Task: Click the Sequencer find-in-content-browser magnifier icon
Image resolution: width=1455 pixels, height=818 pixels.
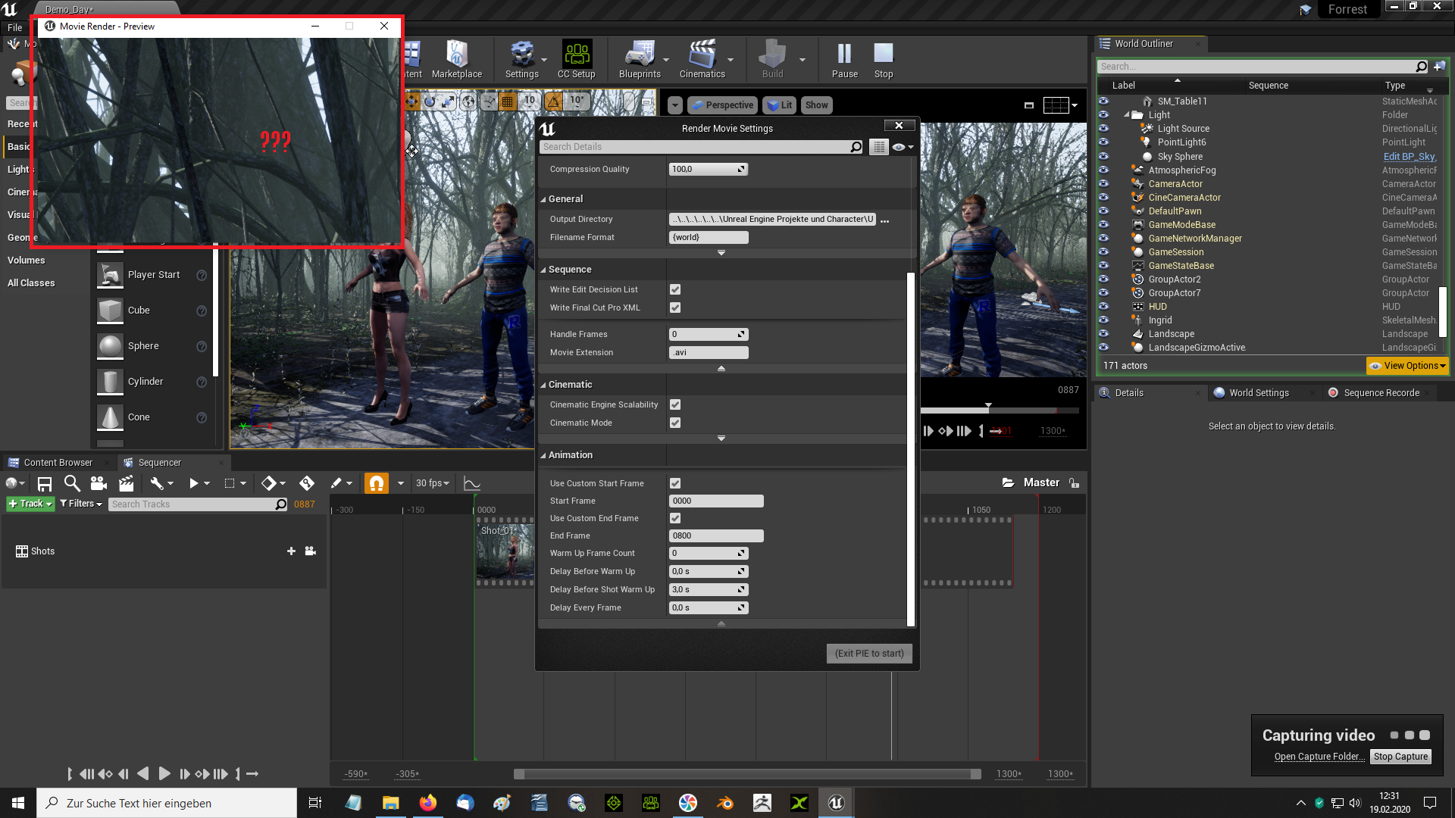Action: (x=72, y=483)
